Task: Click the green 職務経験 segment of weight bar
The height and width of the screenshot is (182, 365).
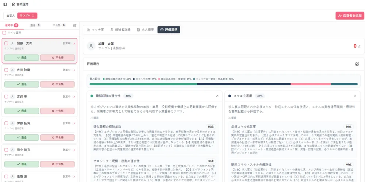Action: coord(143,84)
